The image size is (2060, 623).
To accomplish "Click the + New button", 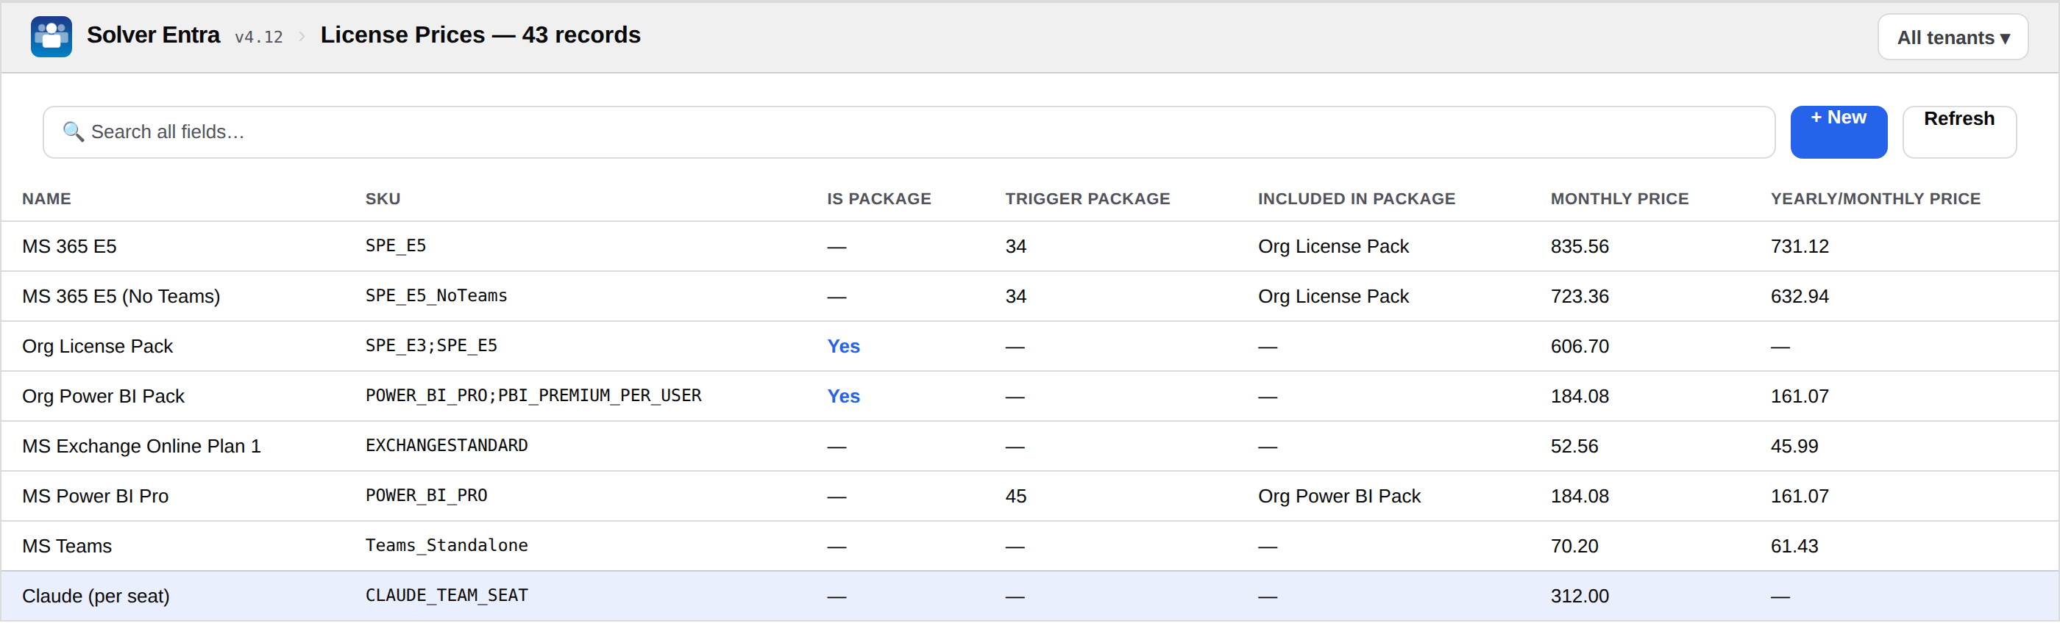I will point(1838,132).
